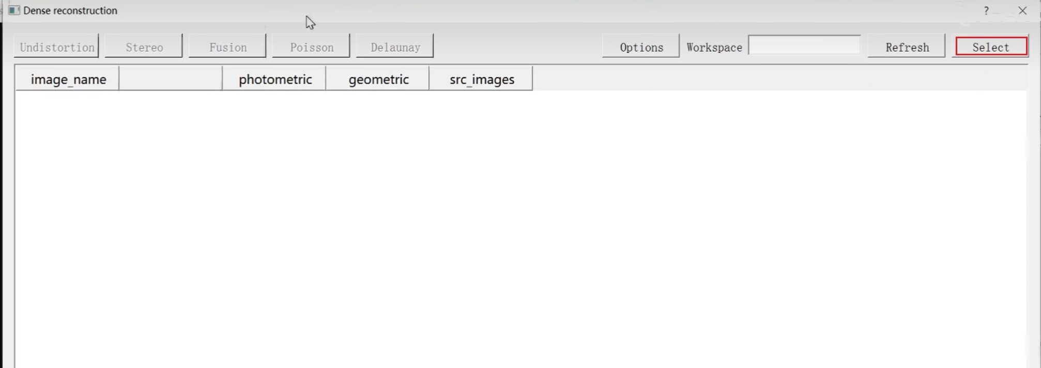Open the Options dialog
Screen dimensions: 1041x368
coord(641,47)
